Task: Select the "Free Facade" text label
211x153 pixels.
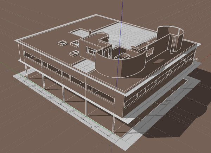Action: pyautogui.click(x=189, y=59)
